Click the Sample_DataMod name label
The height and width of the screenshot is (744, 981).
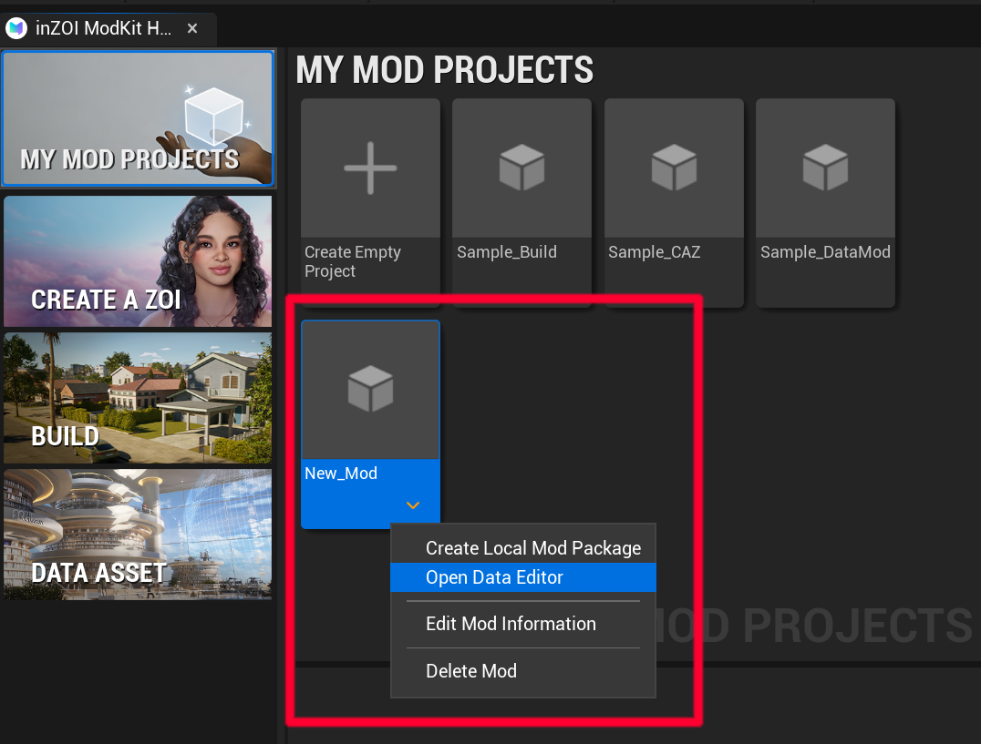[x=825, y=251]
